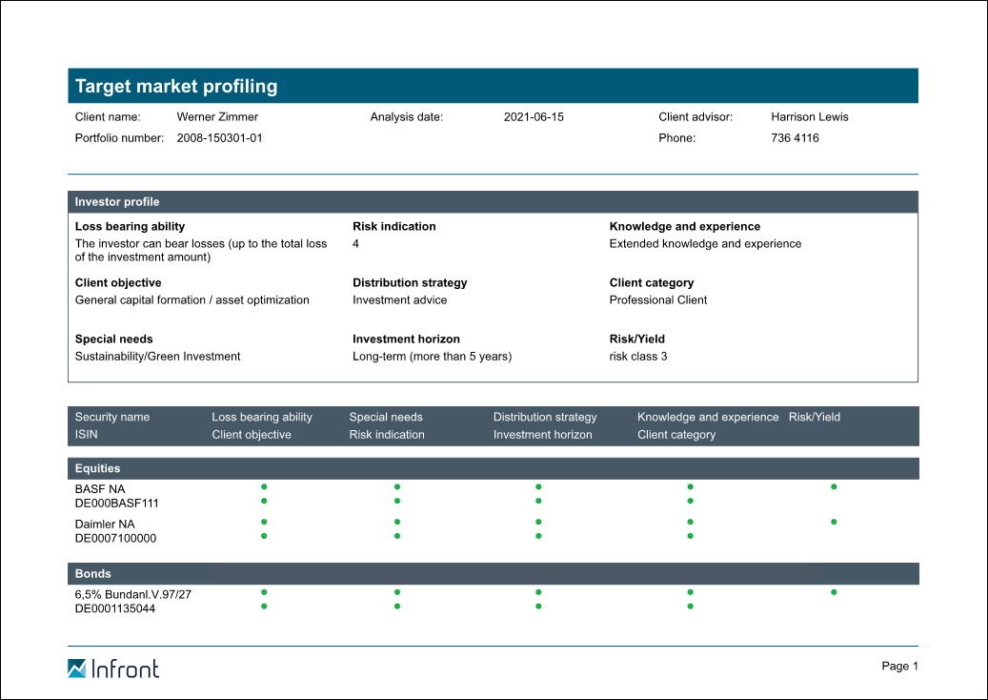Screen dimensions: 988x700
Task: Click Bundanl.V.97/27 Distribution strategy green dot
Action: coord(538,592)
